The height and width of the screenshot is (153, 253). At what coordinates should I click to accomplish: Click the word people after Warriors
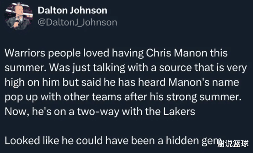pos(64,53)
